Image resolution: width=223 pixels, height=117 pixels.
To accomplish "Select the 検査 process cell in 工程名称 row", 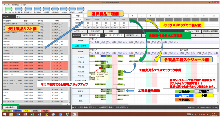I will 115,20.
